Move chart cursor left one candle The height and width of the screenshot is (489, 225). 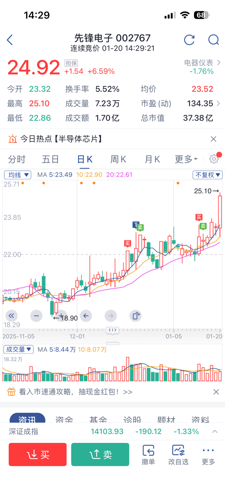pyautogui.click(x=86, y=316)
